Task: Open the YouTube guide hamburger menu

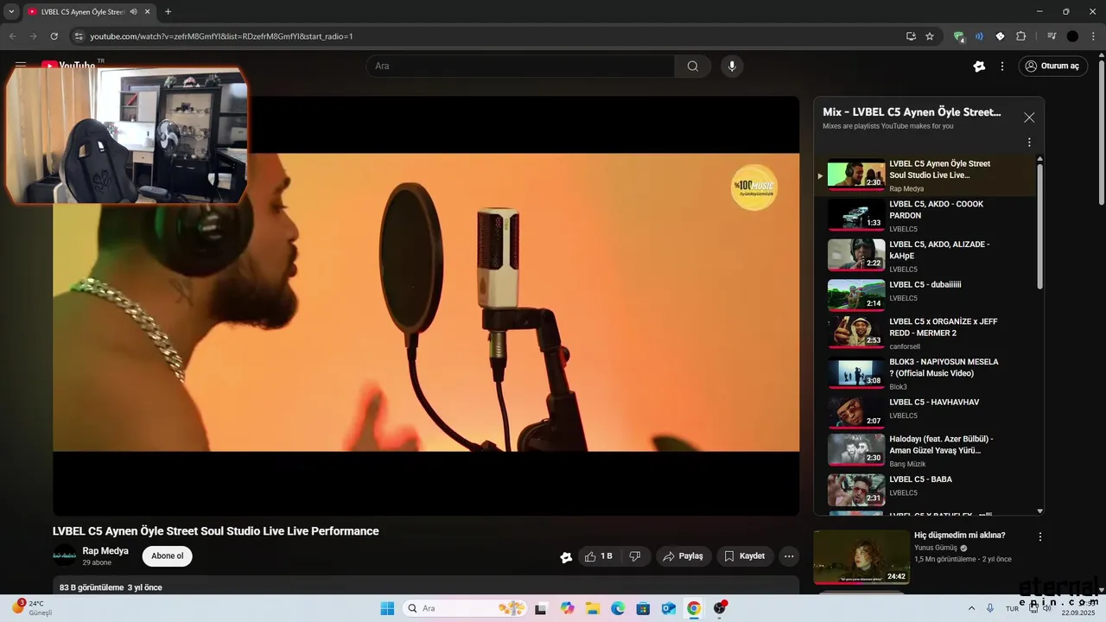Action: point(21,66)
